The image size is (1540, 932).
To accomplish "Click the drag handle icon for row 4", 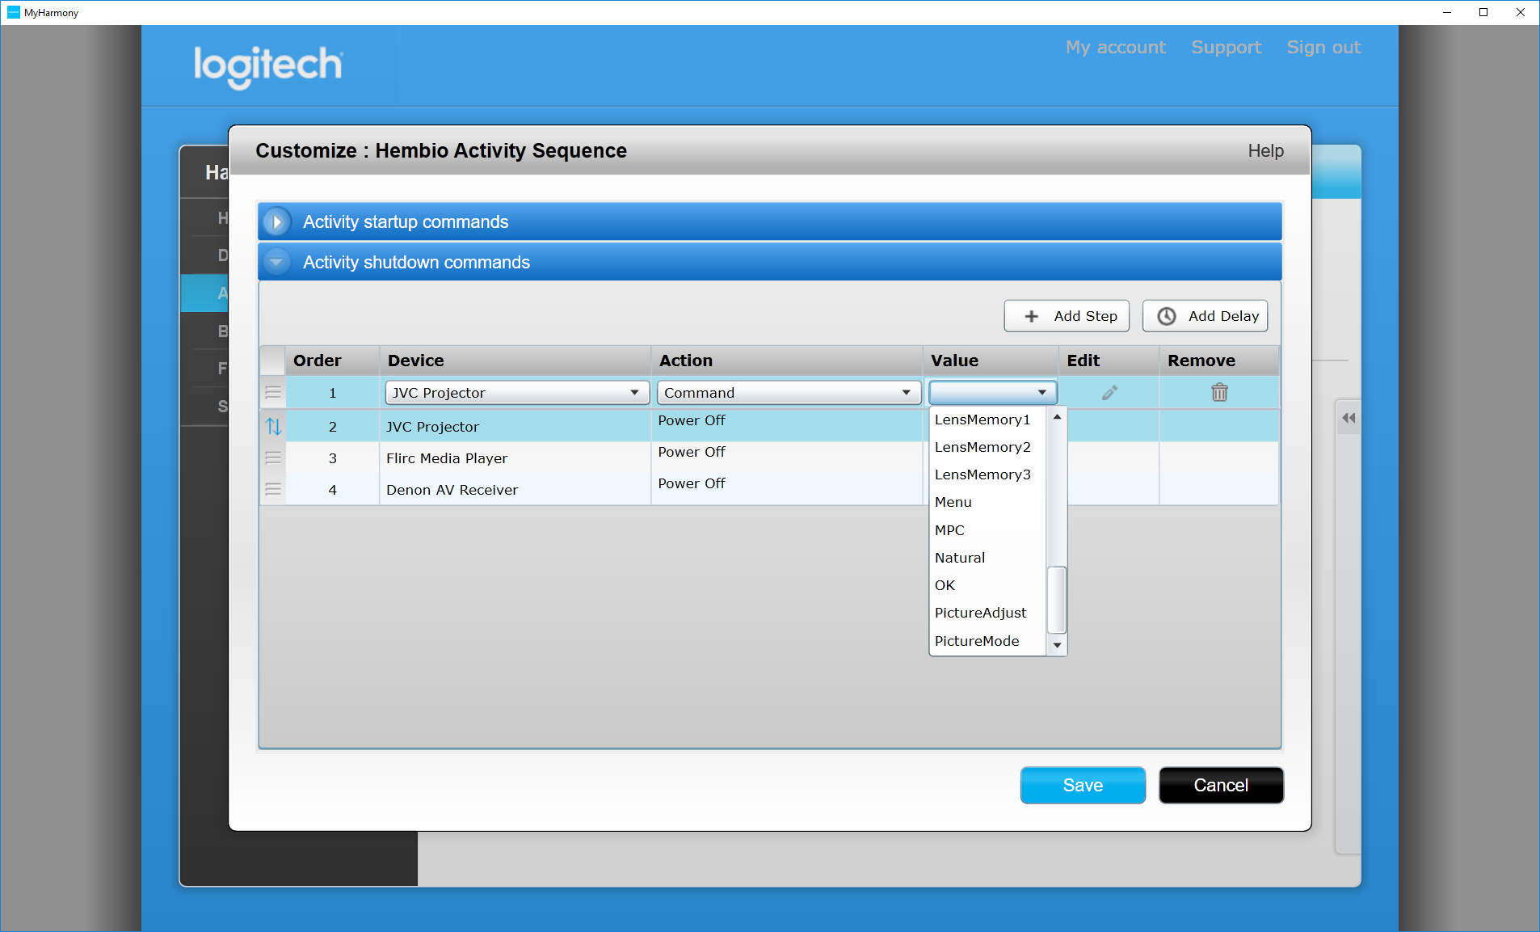I will (273, 489).
